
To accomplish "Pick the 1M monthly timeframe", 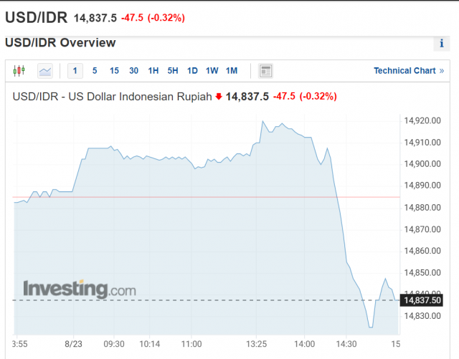I will [x=231, y=71].
